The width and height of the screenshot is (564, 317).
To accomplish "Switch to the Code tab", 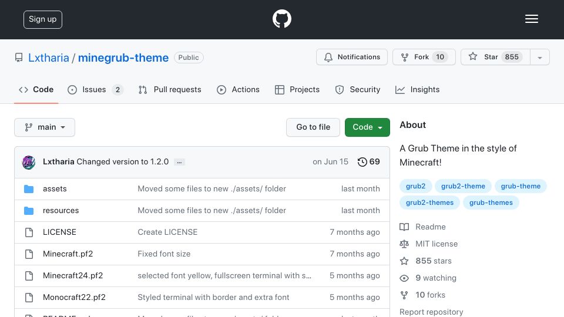I will pyautogui.click(x=36, y=89).
